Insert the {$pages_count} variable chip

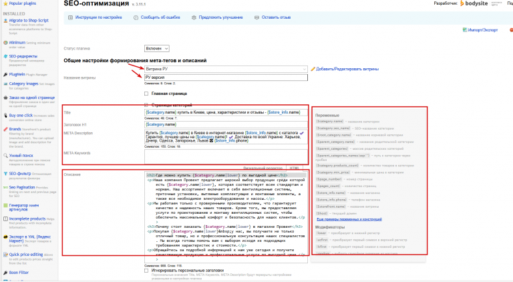(x=328, y=186)
